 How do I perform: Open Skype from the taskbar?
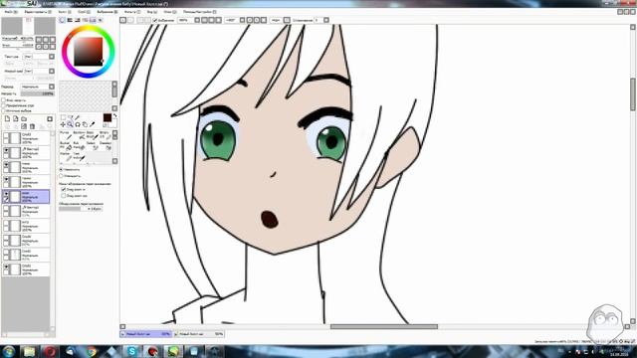click(x=132, y=351)
